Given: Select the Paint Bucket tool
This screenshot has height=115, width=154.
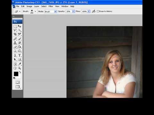Looking at the screenshot, I should [20, 47].
